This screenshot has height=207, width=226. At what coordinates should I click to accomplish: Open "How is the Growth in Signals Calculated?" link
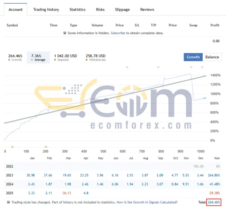[x=147, y=202]
